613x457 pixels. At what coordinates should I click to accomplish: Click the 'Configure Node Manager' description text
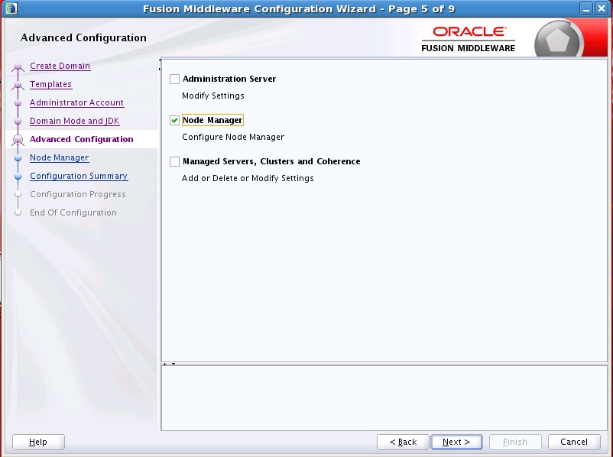(x=233, y=138)
